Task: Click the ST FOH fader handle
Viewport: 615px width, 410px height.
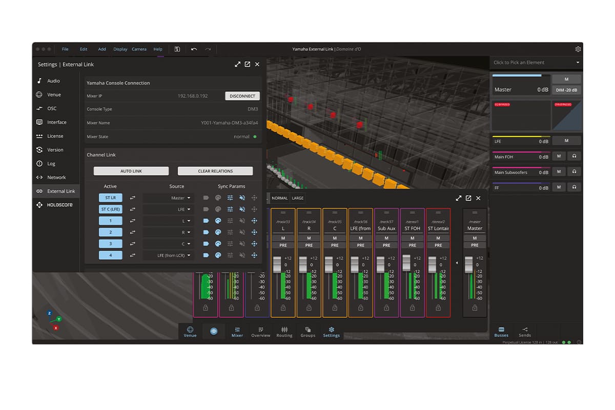Action: [x=406, y=263]
